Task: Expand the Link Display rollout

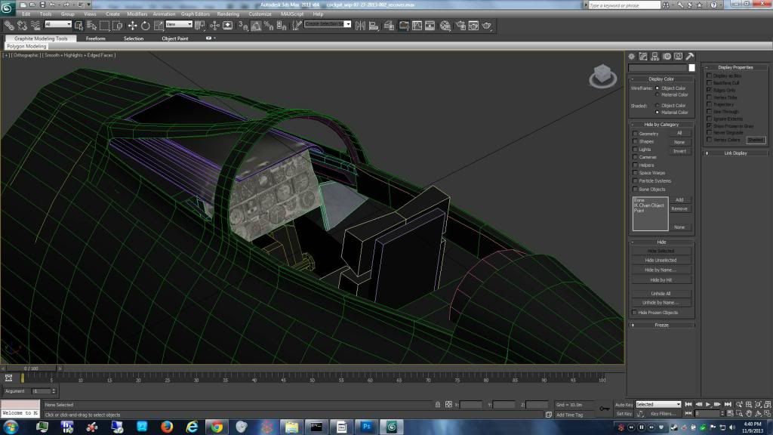Action: point(735,153)
